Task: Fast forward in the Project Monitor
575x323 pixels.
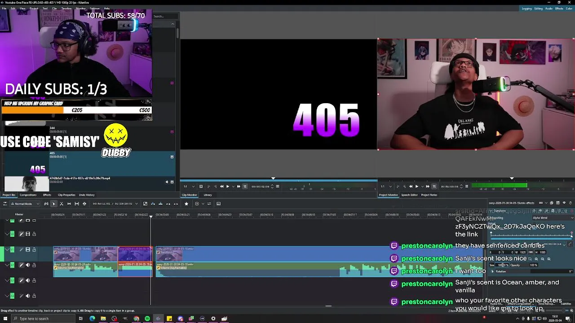Action: [x=428, y=186]
